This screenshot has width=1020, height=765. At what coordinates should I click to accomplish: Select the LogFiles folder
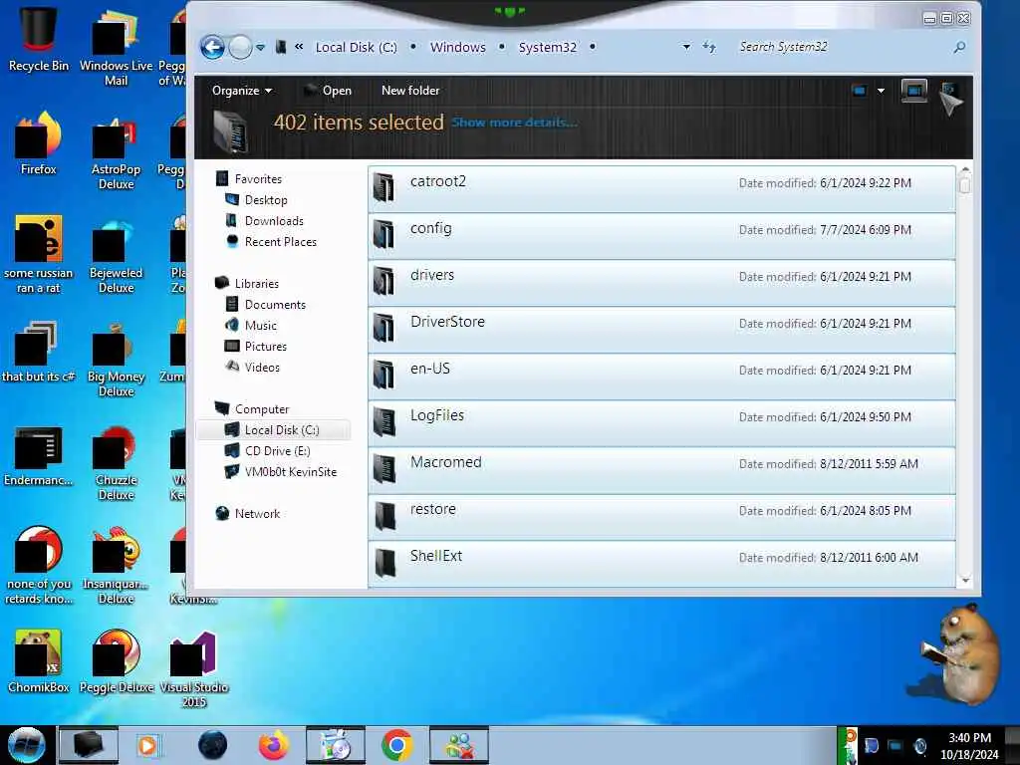point(661,422)
